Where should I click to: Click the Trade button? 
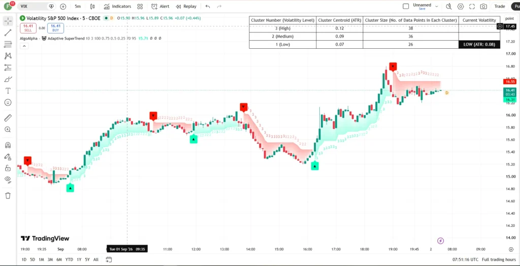pyautogui.click(x=500, y=6)
